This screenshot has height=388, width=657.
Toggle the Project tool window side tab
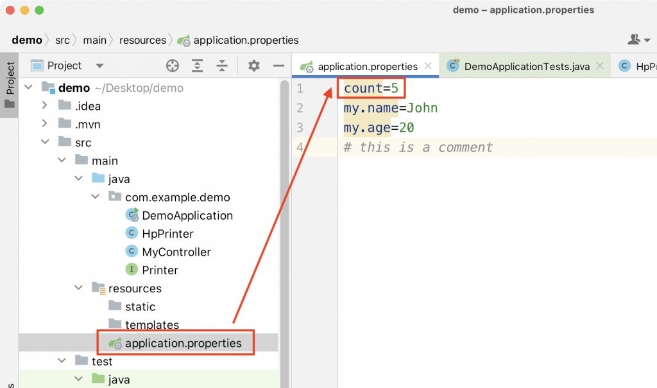click(x=10, y=85)
